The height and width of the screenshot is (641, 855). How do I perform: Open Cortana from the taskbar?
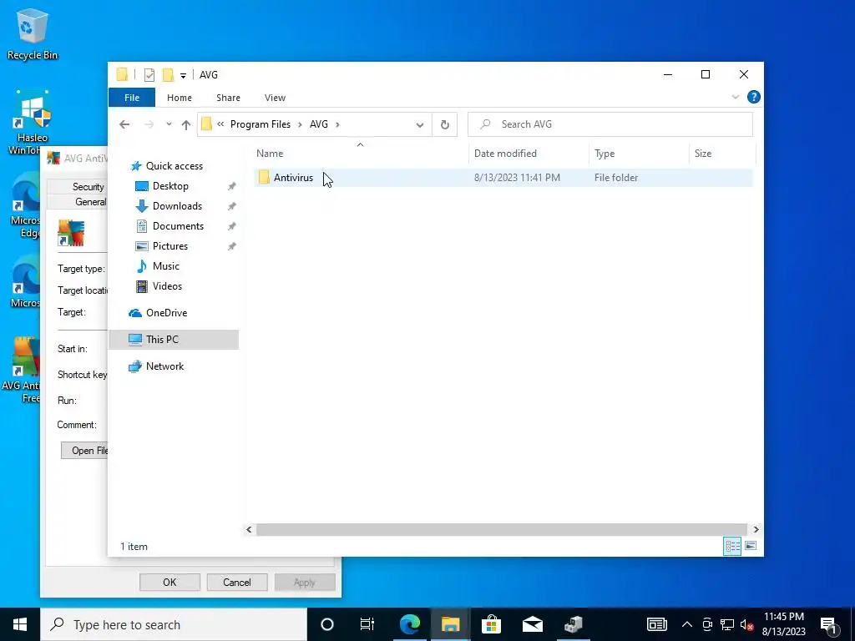click(327, 624)
